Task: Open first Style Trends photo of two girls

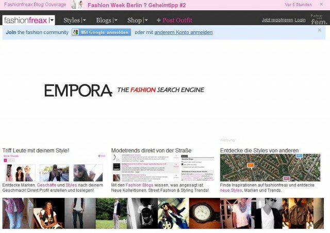Action: pos(21,173)
